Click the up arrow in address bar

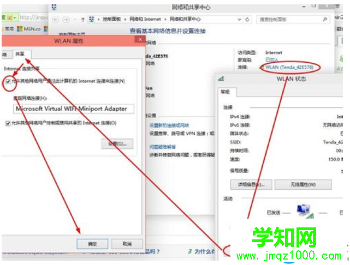point(83,20)
